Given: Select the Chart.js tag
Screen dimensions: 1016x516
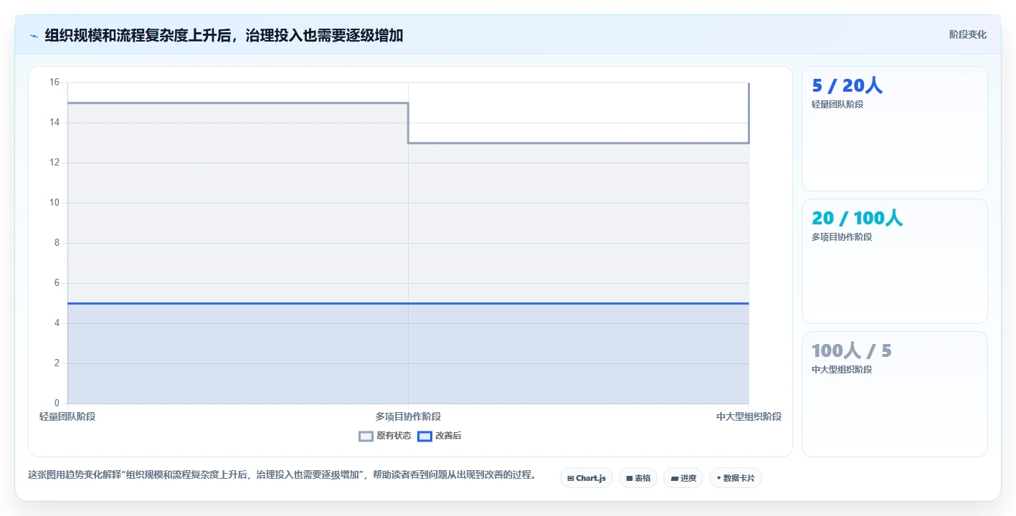Looking at the screenshot, I should point(586,478).
